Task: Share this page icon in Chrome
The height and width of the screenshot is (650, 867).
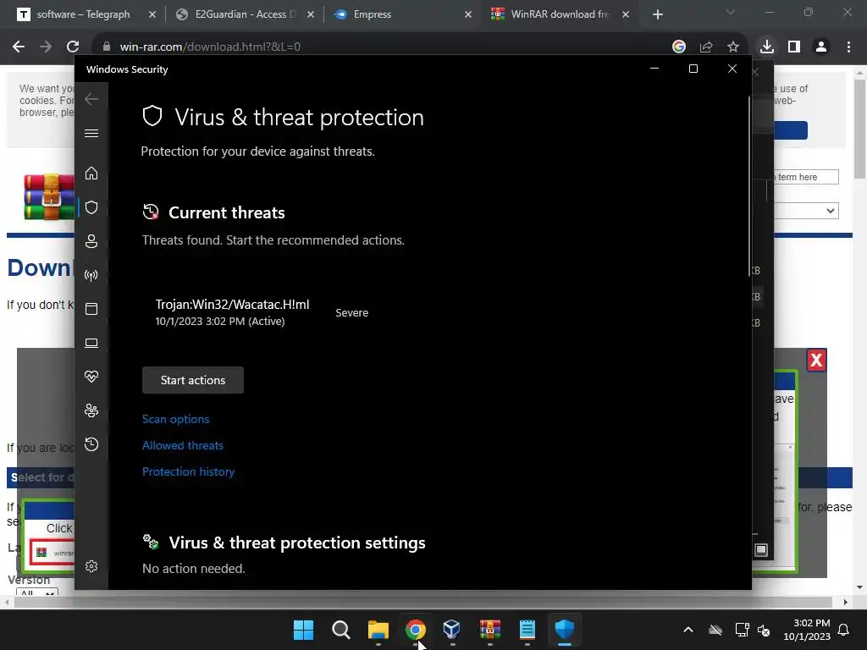Action: coord(706,47)
